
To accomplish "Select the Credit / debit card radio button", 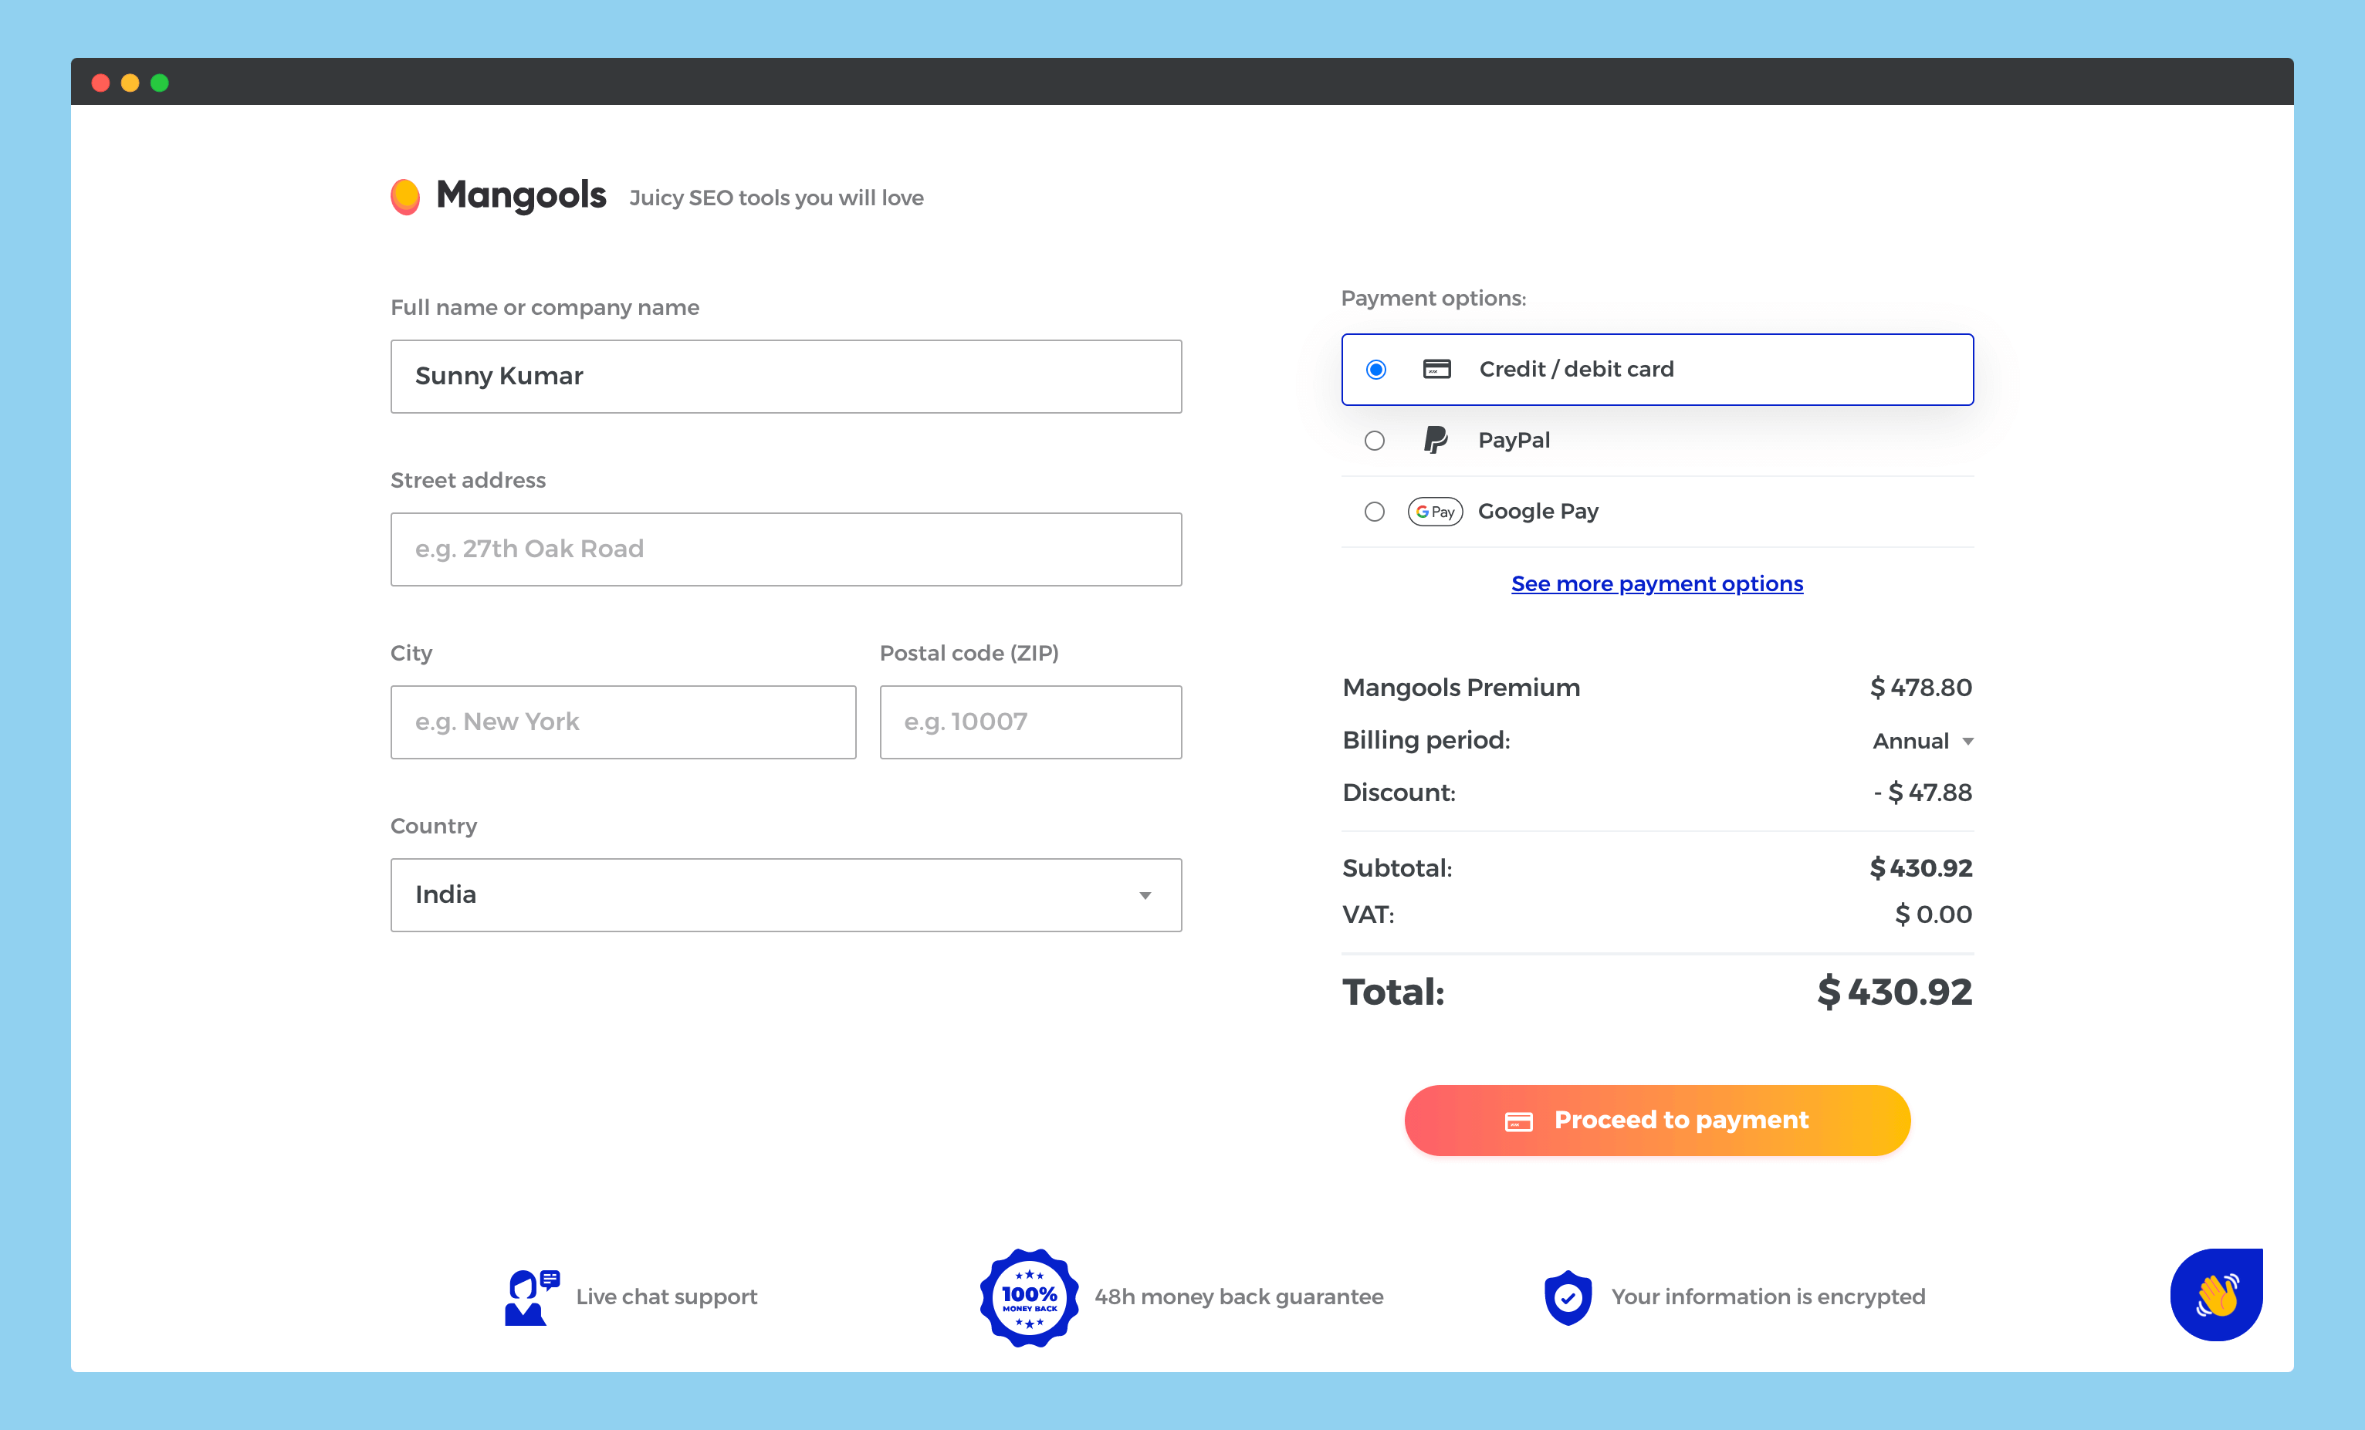I will click(x=1375, y=370).
